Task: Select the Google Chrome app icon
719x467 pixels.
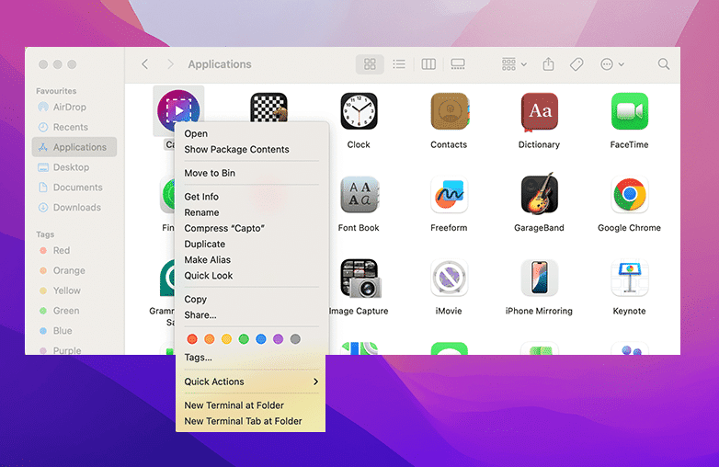Action: click(x=630, y=195)
